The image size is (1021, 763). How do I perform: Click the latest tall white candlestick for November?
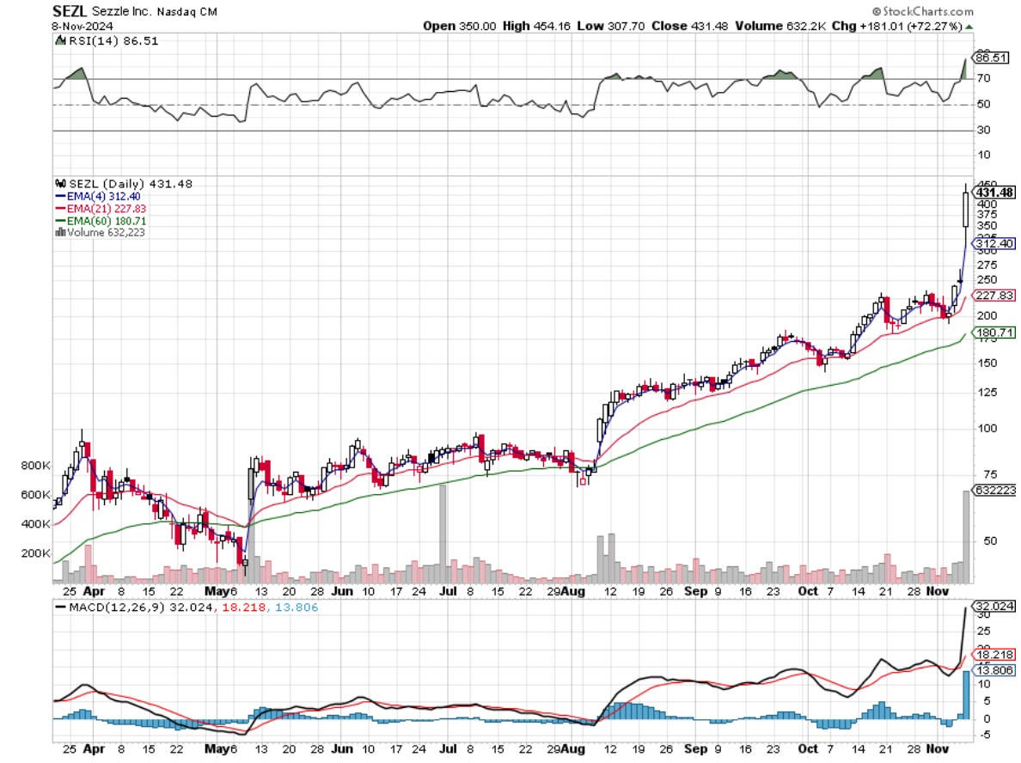(966, 210)
